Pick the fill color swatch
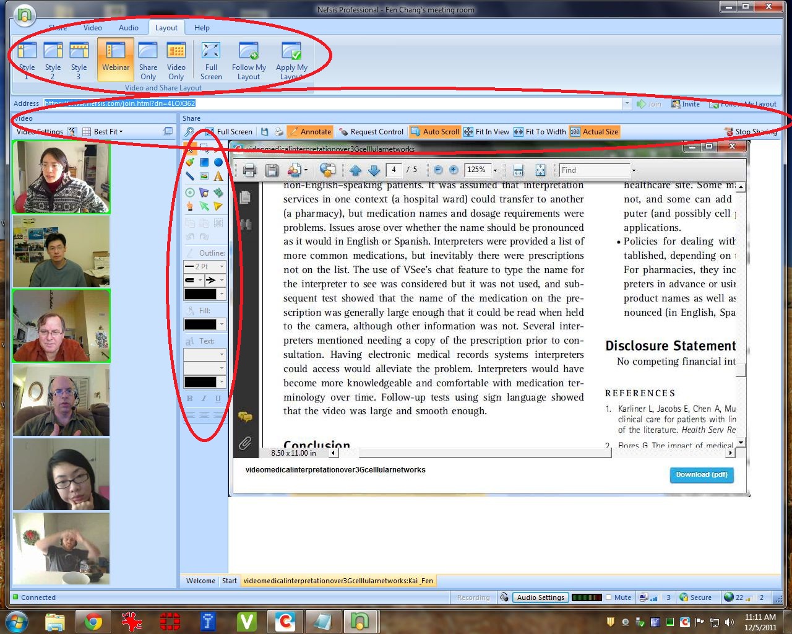 (200, 324)
